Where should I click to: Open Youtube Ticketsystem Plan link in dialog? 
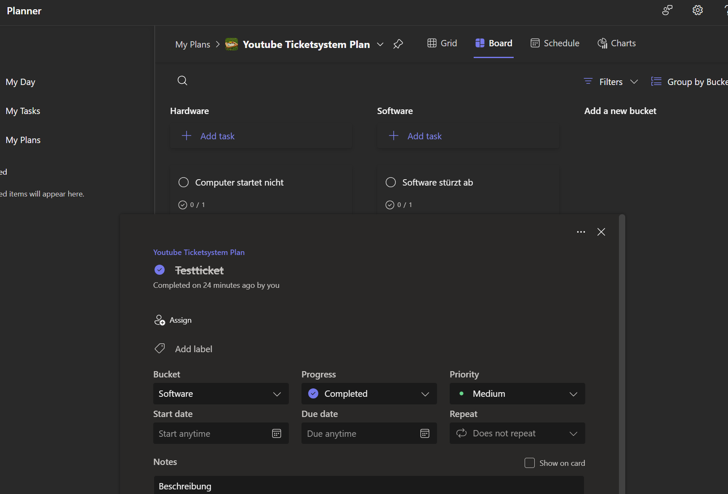pyautogui.click(x=199, y=252)
